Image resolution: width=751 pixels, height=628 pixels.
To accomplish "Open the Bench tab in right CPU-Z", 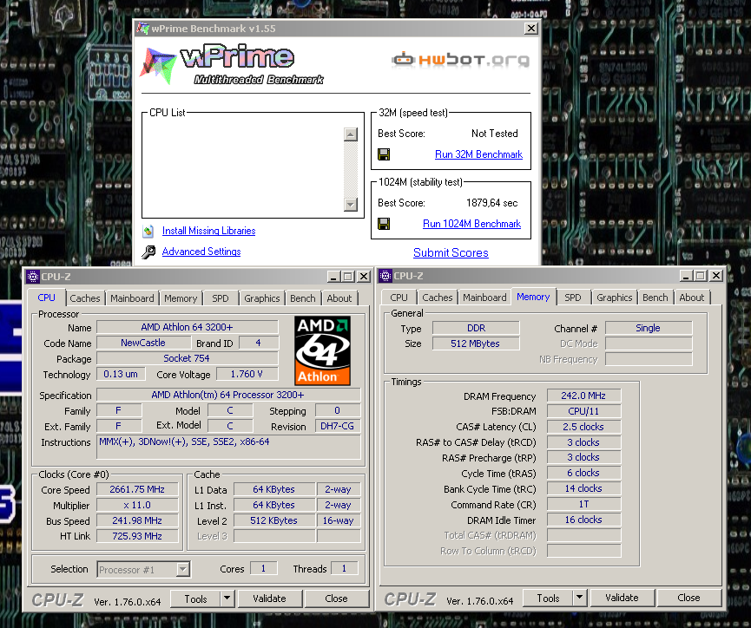I will [655, 298].
